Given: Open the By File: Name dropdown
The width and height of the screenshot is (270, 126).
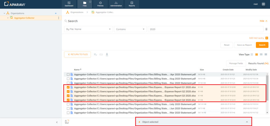Looking at the screenshot, I should coord(89,29).
